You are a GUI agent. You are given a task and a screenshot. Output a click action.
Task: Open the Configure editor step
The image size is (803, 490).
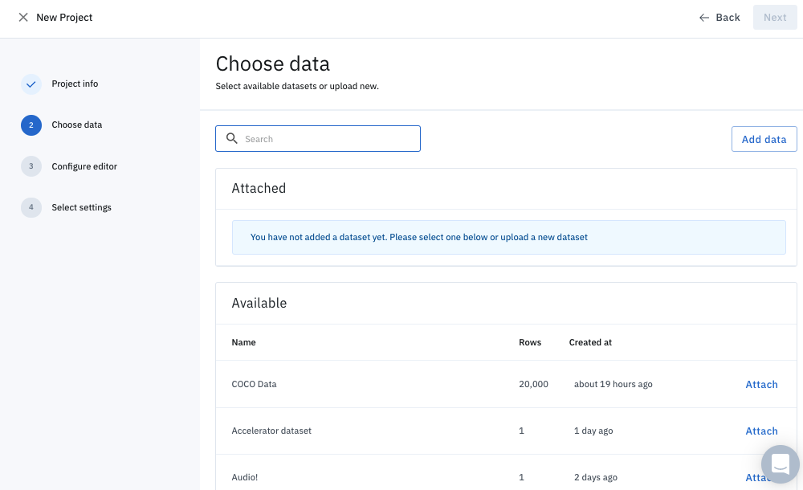coord(84,166)
